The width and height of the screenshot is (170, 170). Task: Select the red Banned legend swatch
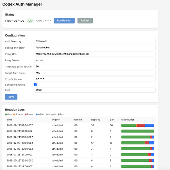click(26, 114)
